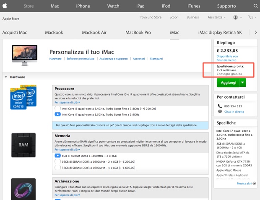Image resolution: width=260 pixels, height=200 pixels.
Task: Jump to Software preinstallato link
Action: click(x=81, y=59)
